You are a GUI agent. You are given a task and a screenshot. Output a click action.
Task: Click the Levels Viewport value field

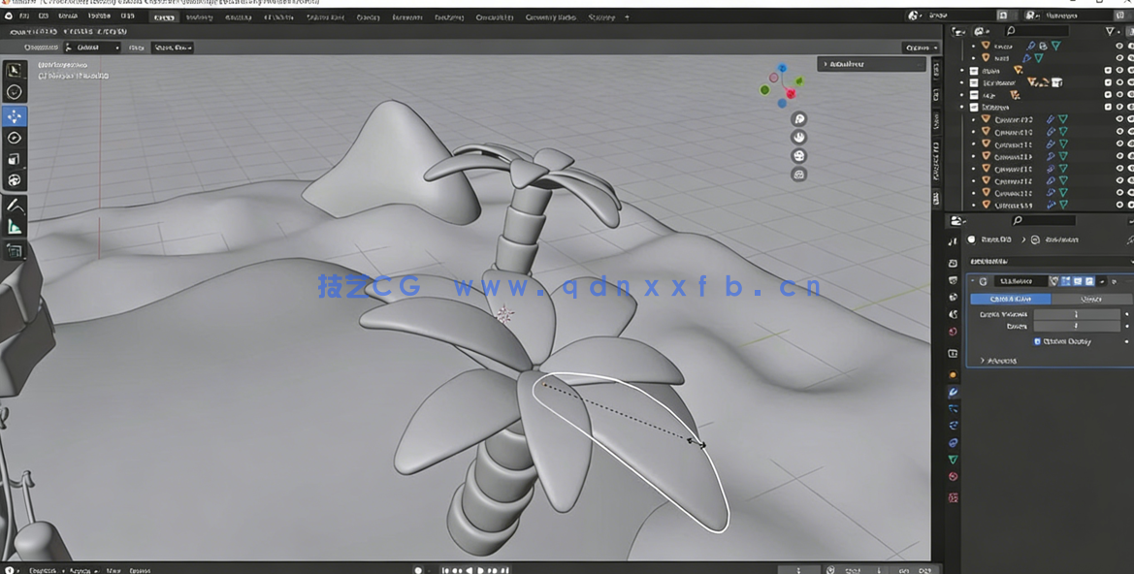point(1077,314)
